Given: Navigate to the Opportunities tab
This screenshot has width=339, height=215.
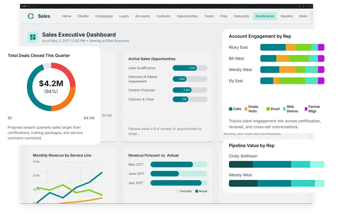Looking at the screenshot, I should pyautogui.click(x=187, y=16).
